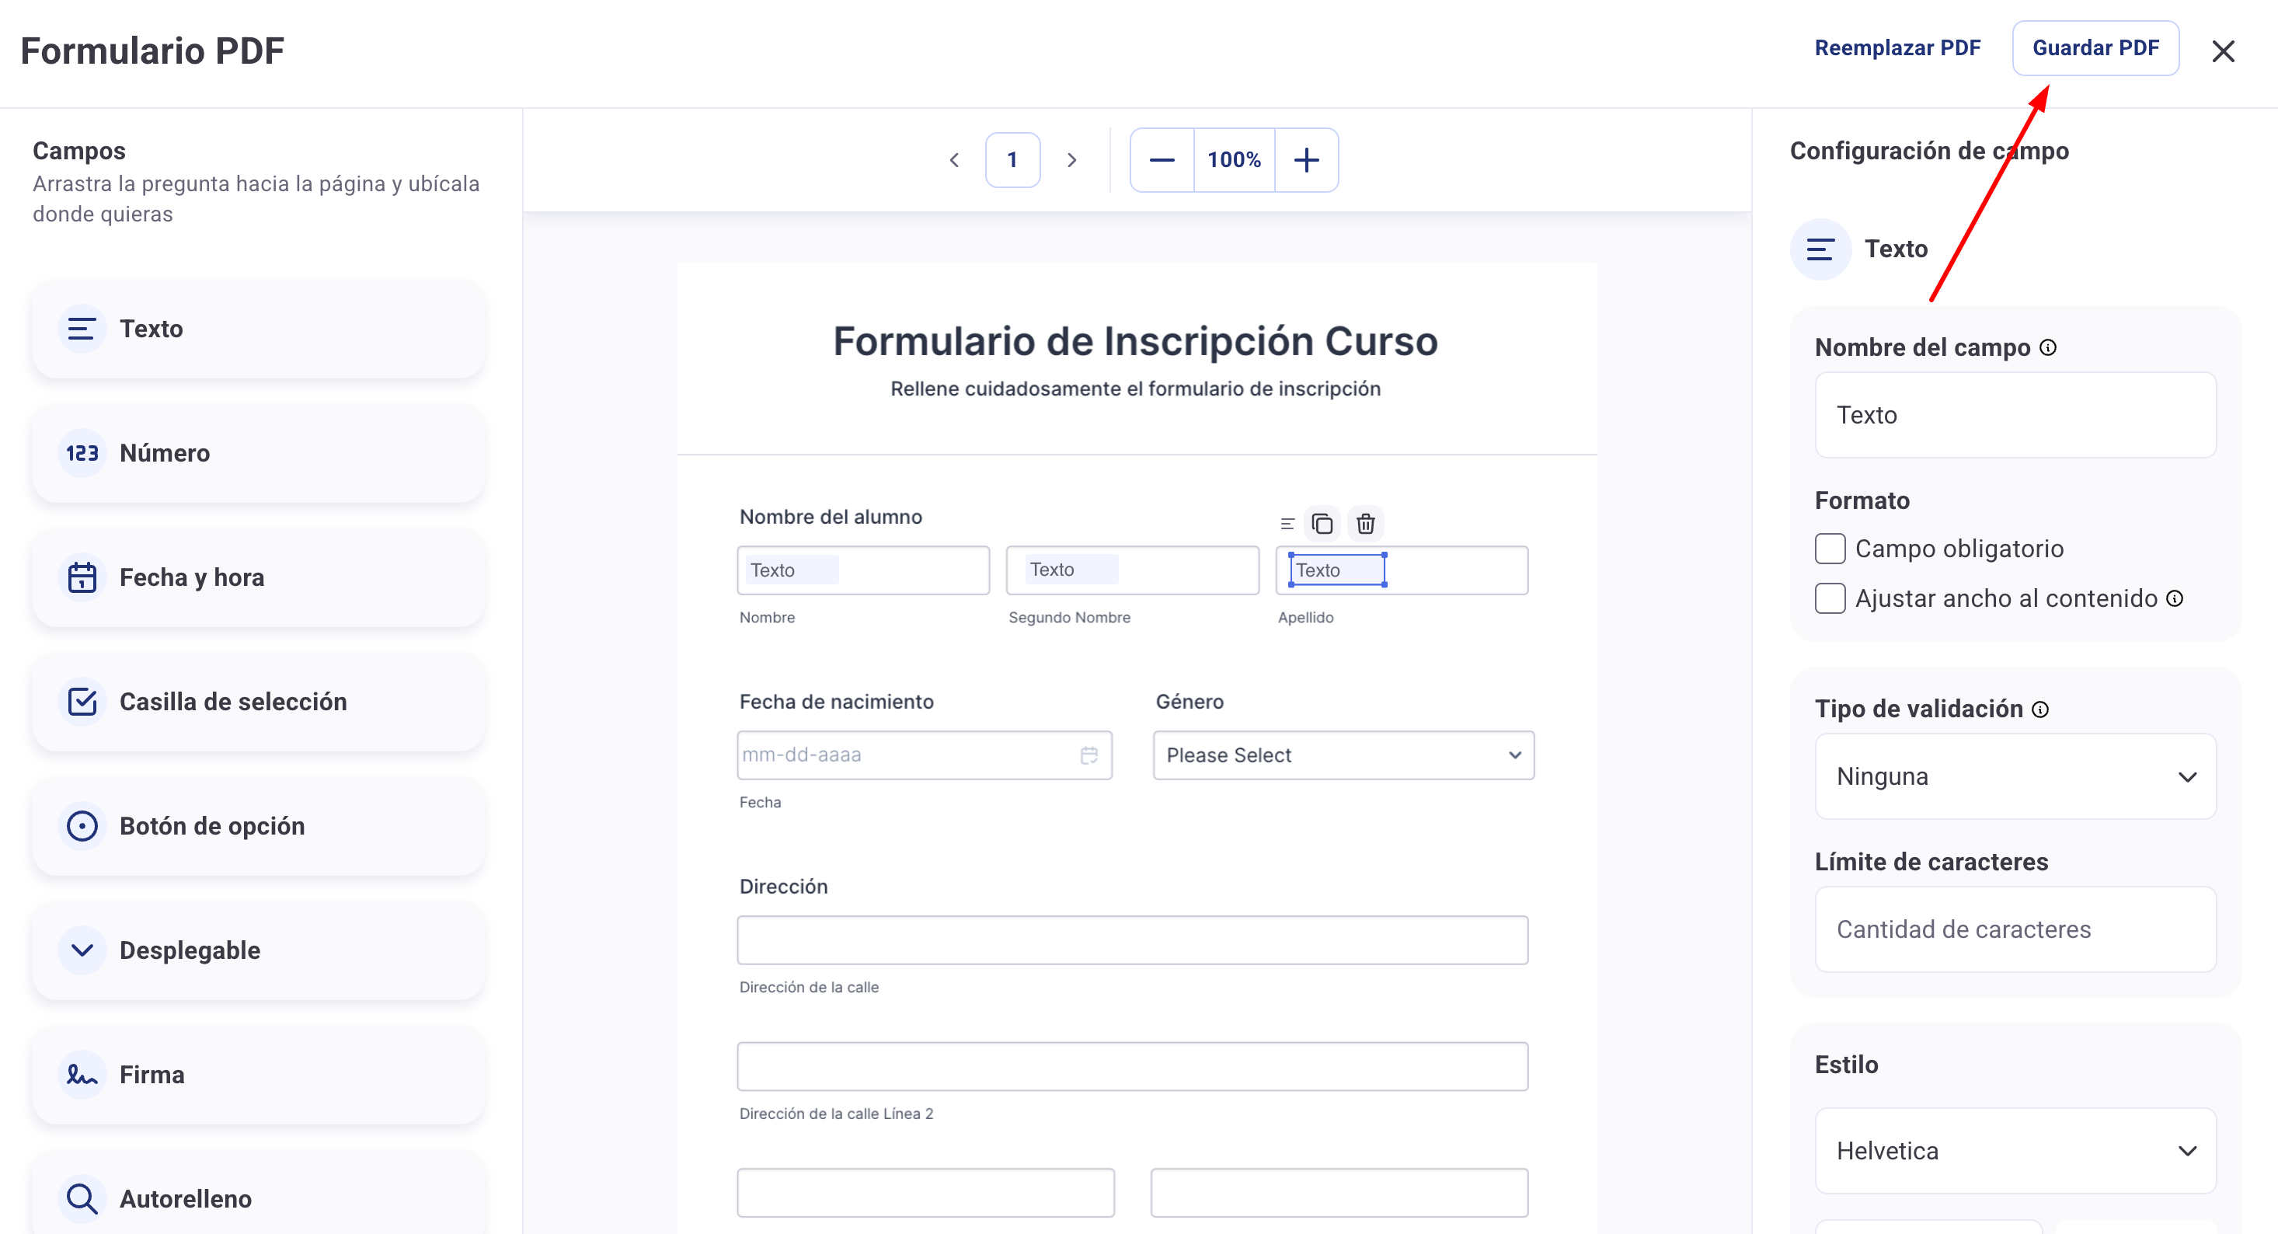2278x1234 pixels.
Task: Go to the next page arrow
Action: pyautogui.click(x=1071, y=160)
